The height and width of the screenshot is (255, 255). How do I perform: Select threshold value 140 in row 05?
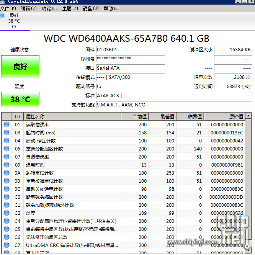tap(198, 149)
